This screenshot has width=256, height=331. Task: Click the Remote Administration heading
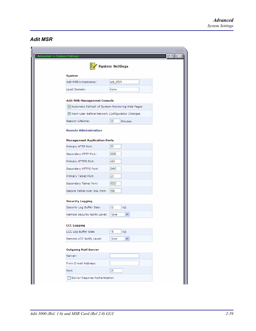point(84,131)
